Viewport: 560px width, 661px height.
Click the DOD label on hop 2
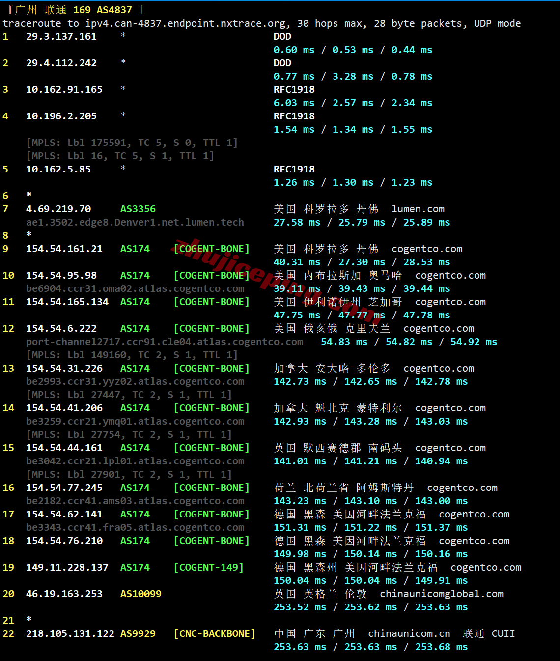[282, 63]
